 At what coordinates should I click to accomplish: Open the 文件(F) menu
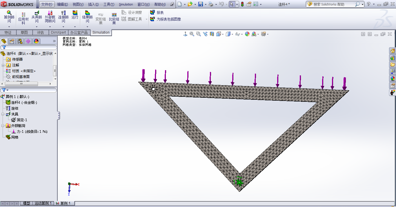tap(47, 4)
